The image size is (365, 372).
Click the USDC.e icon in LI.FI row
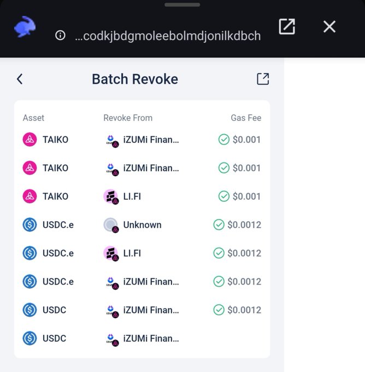click(30, 253)
